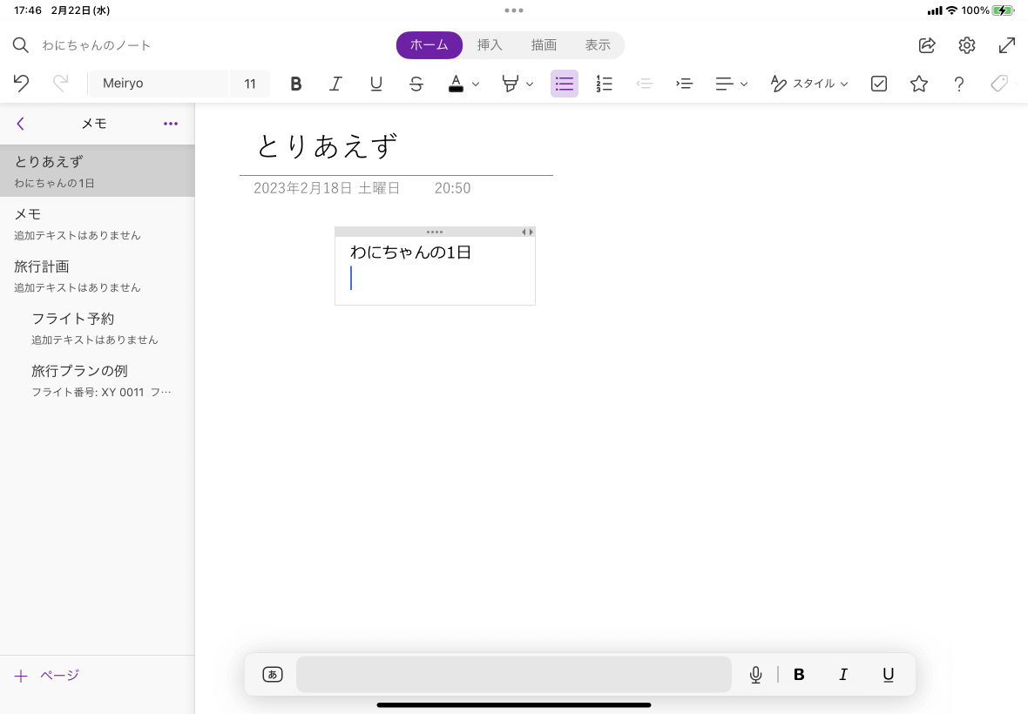The width and height of the screenshot is (1028, 714).
Task: Open the メモ section more options
Action: point(171,124)
